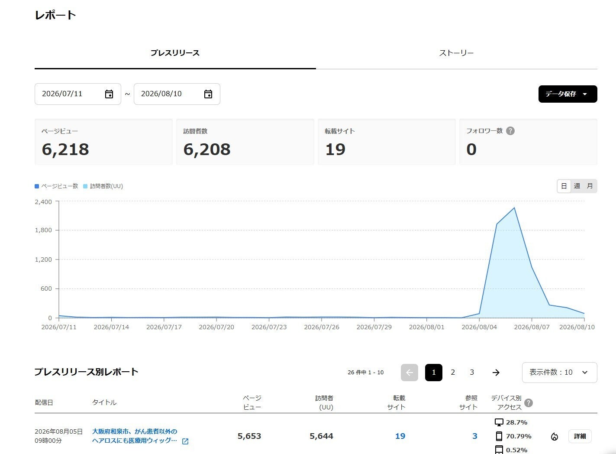Screen dimensions: 616x454
Task: Switch the chart to weekly view
Action: pos(577,186)
